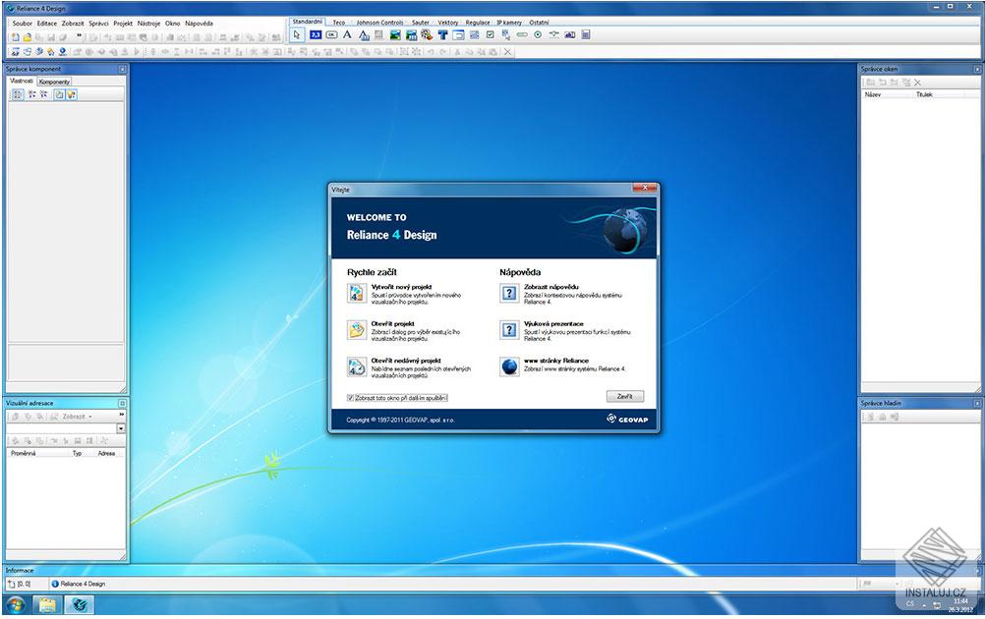Click the 'Zobrazit nápovědu' link text
This screenshot has width=985, height=619.
(550, 287)
